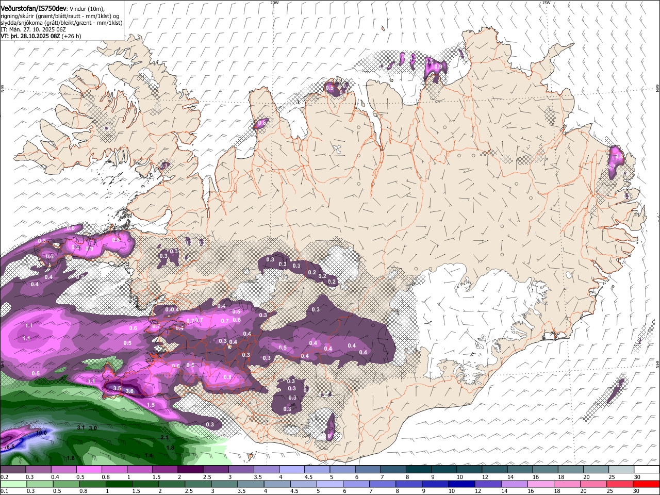This screenshot has height=495, width=660.
Task: Click the 3.8 snowfall value label
Action: point(129,391)
